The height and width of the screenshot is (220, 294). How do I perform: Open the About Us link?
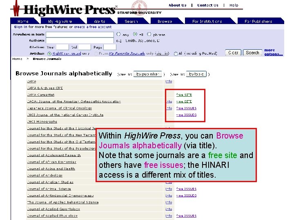coord(177,5)
